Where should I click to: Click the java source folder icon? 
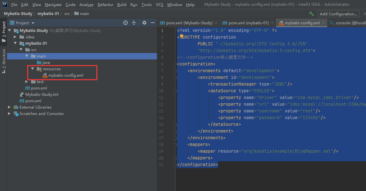tap(39, 62)
